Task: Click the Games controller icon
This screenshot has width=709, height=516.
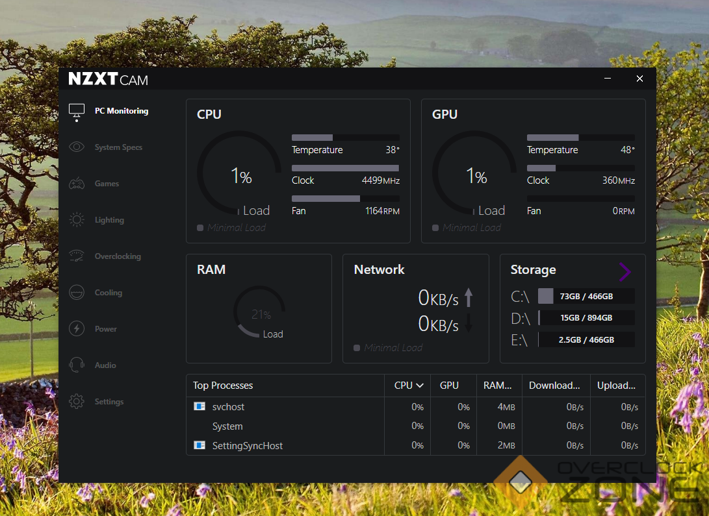Action: (x=77, y=184)
